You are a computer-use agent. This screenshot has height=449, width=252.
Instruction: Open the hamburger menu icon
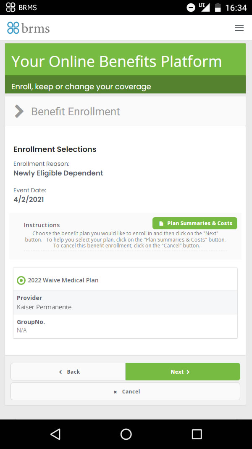coord(239,28)
